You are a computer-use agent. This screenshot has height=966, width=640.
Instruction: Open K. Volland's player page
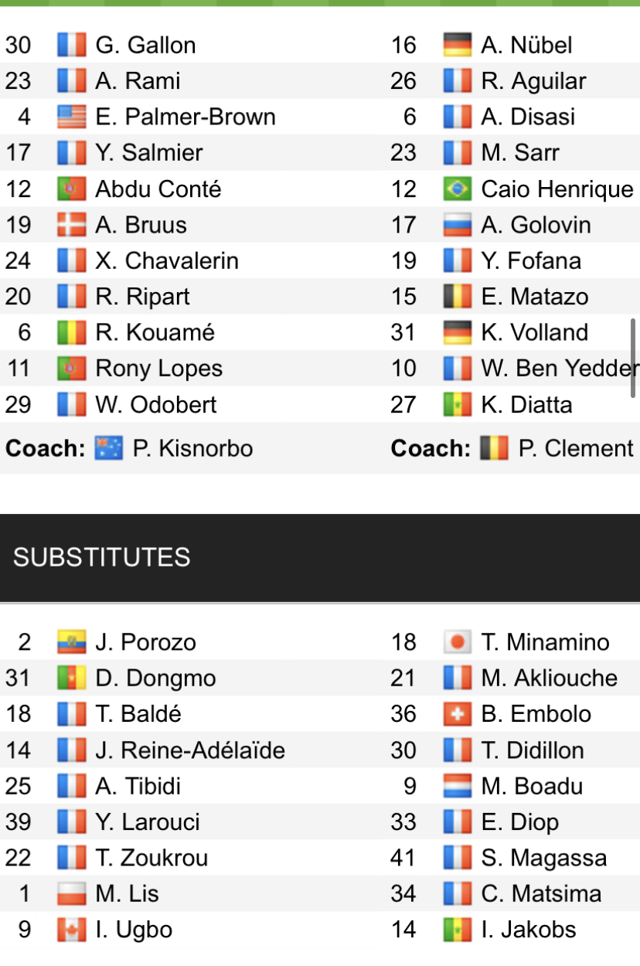point(534,333)
